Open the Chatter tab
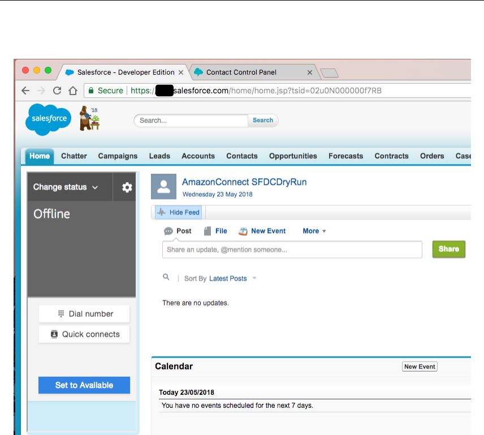Viewport: 484px width, 435px height. [x=74, y=156]
